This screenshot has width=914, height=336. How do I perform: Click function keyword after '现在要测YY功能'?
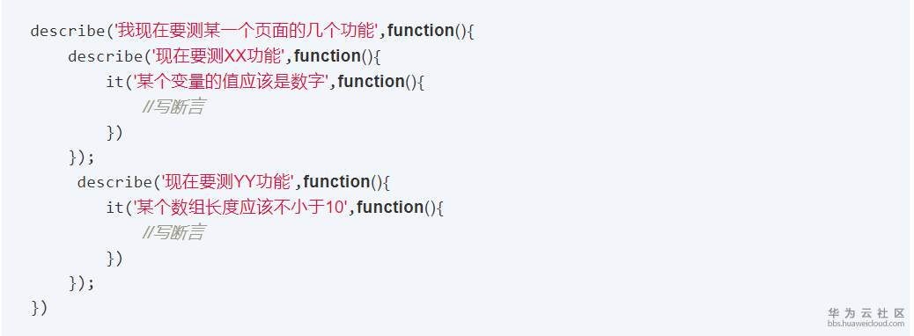[x=337, y=182]
